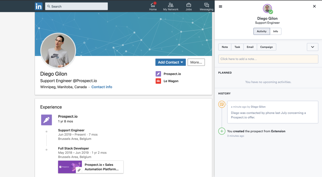Open My Network icon
Image resolution: width=322 pixels, height=177 pixels.
tap(171, 5)
